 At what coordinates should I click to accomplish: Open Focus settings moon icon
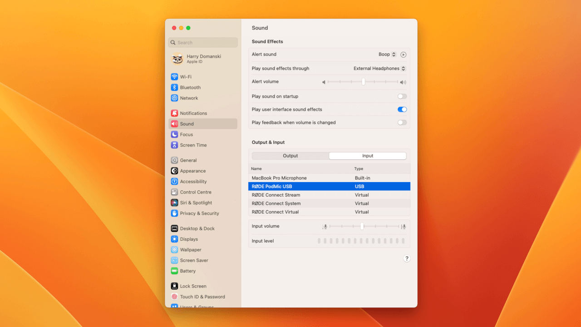coord(174,134)
